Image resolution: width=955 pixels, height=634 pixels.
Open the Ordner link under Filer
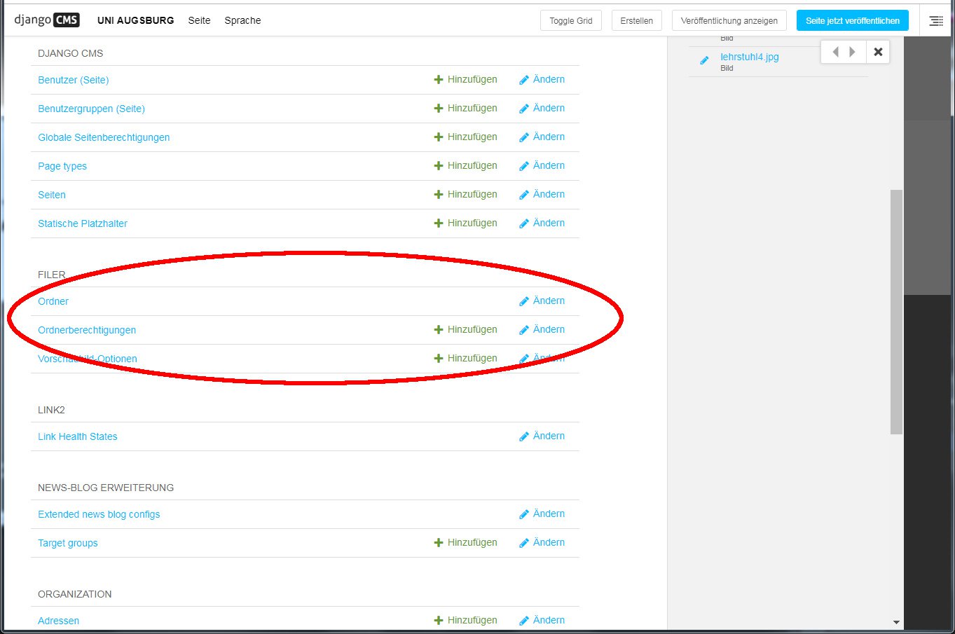(53, 301)
